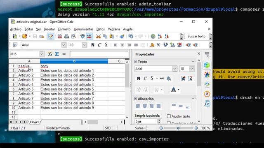Toggle AutoSpellcheck icon with red underline
Viewport: 264px width, 148px height.
[89, 36]
